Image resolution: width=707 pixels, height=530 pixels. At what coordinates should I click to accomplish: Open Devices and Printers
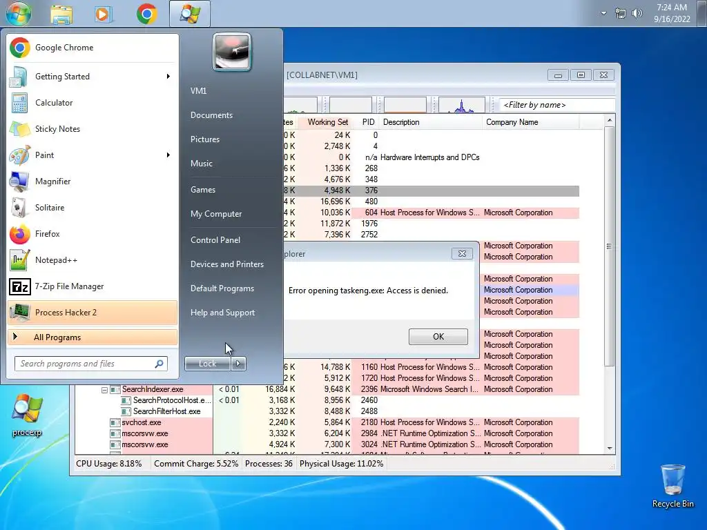click(x=226, y=264)
